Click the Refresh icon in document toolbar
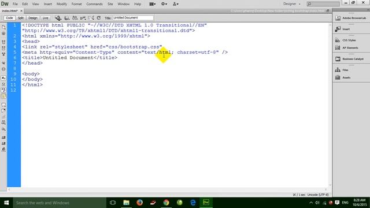This screenshot has width=370, height=208. (99, 18)
